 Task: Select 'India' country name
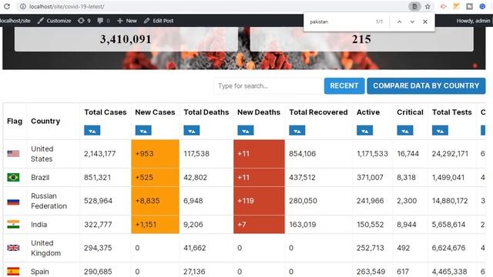pyautogui.click(x=39, y=225)
